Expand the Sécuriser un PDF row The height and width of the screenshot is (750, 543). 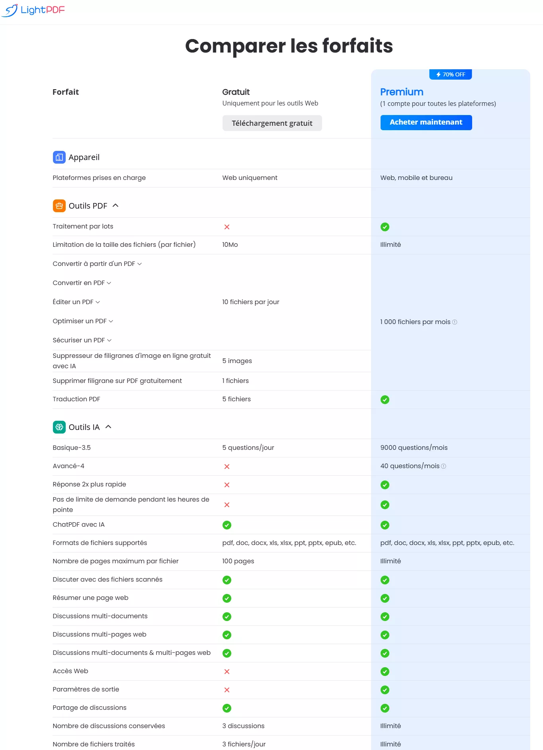(109, 340)
